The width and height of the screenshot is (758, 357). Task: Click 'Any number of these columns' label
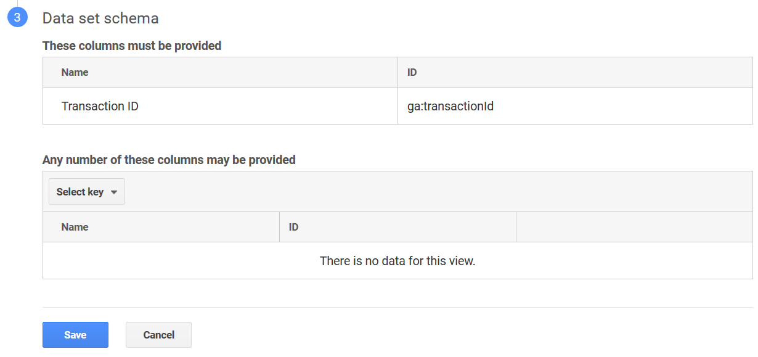coord(169,160)
